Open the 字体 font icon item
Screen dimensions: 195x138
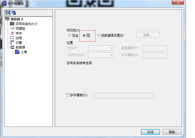[x=16, y=33]
